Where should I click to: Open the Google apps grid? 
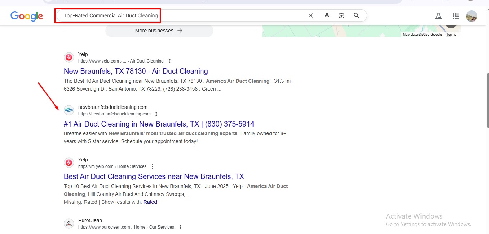[x=455, y=16]
